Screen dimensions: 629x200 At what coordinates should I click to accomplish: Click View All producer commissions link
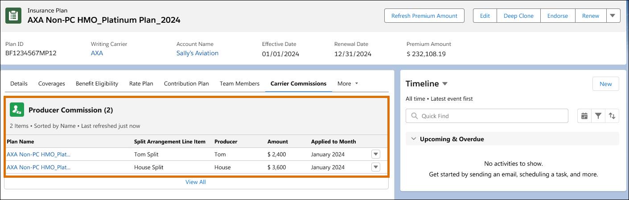pos(196,182)
